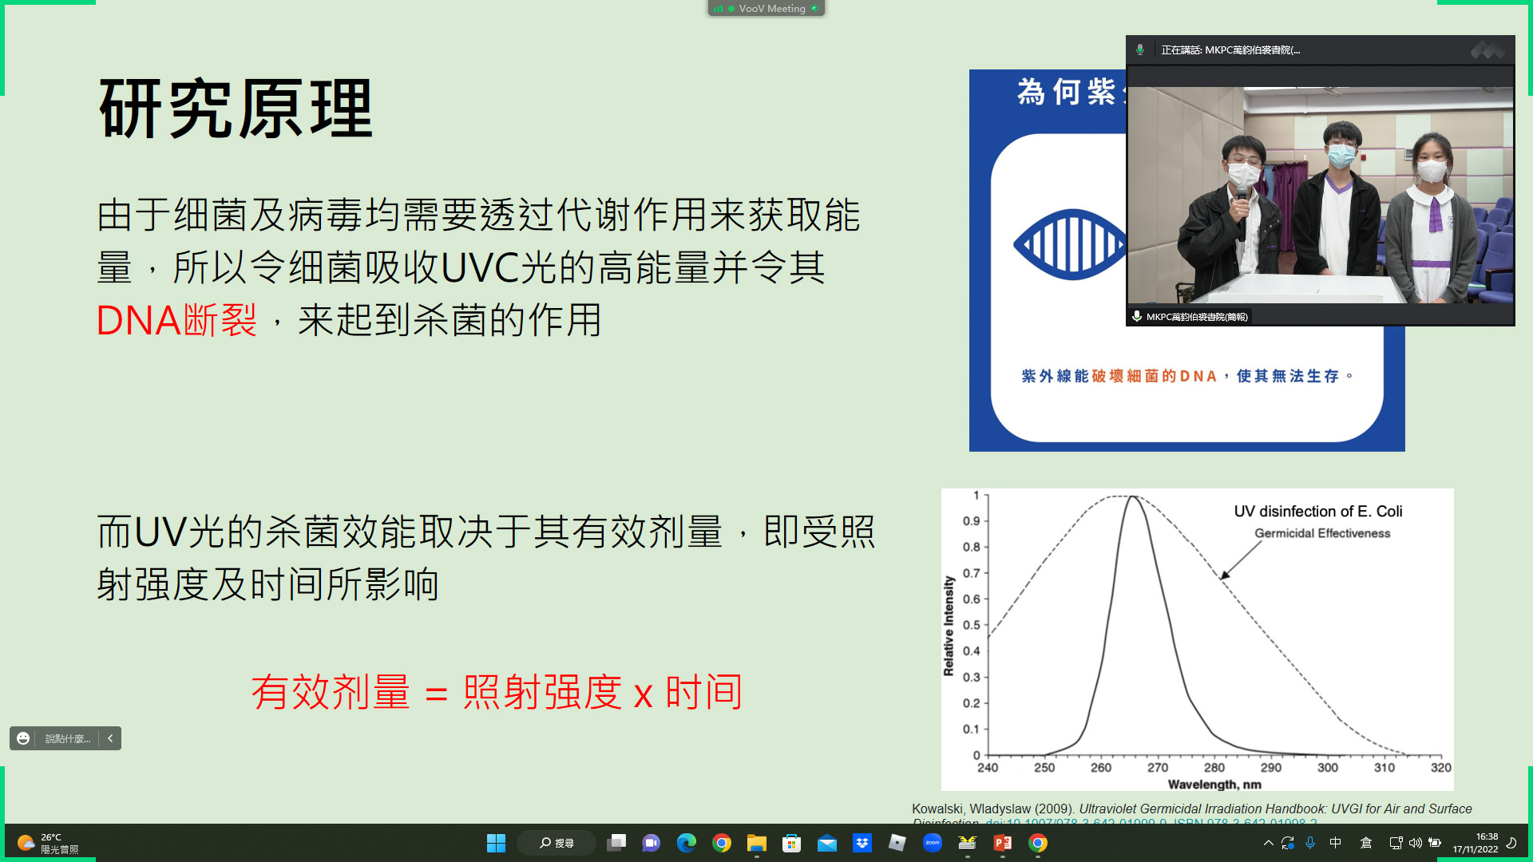Viewport: 1533px width, 862px height.
Task: Open File Explorer from the taskbar
Action: [x=757, y=843]
